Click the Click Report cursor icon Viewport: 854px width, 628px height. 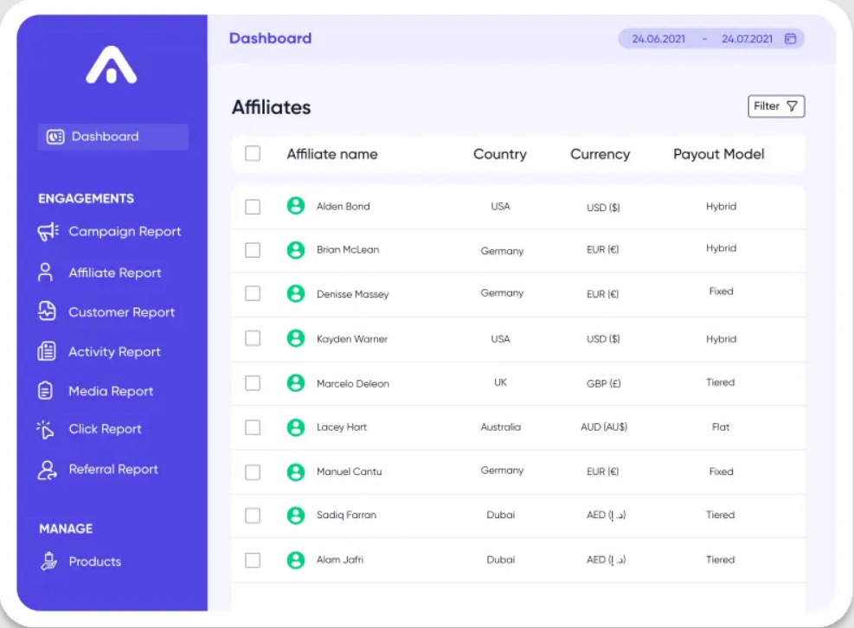(x=45, y=429)
